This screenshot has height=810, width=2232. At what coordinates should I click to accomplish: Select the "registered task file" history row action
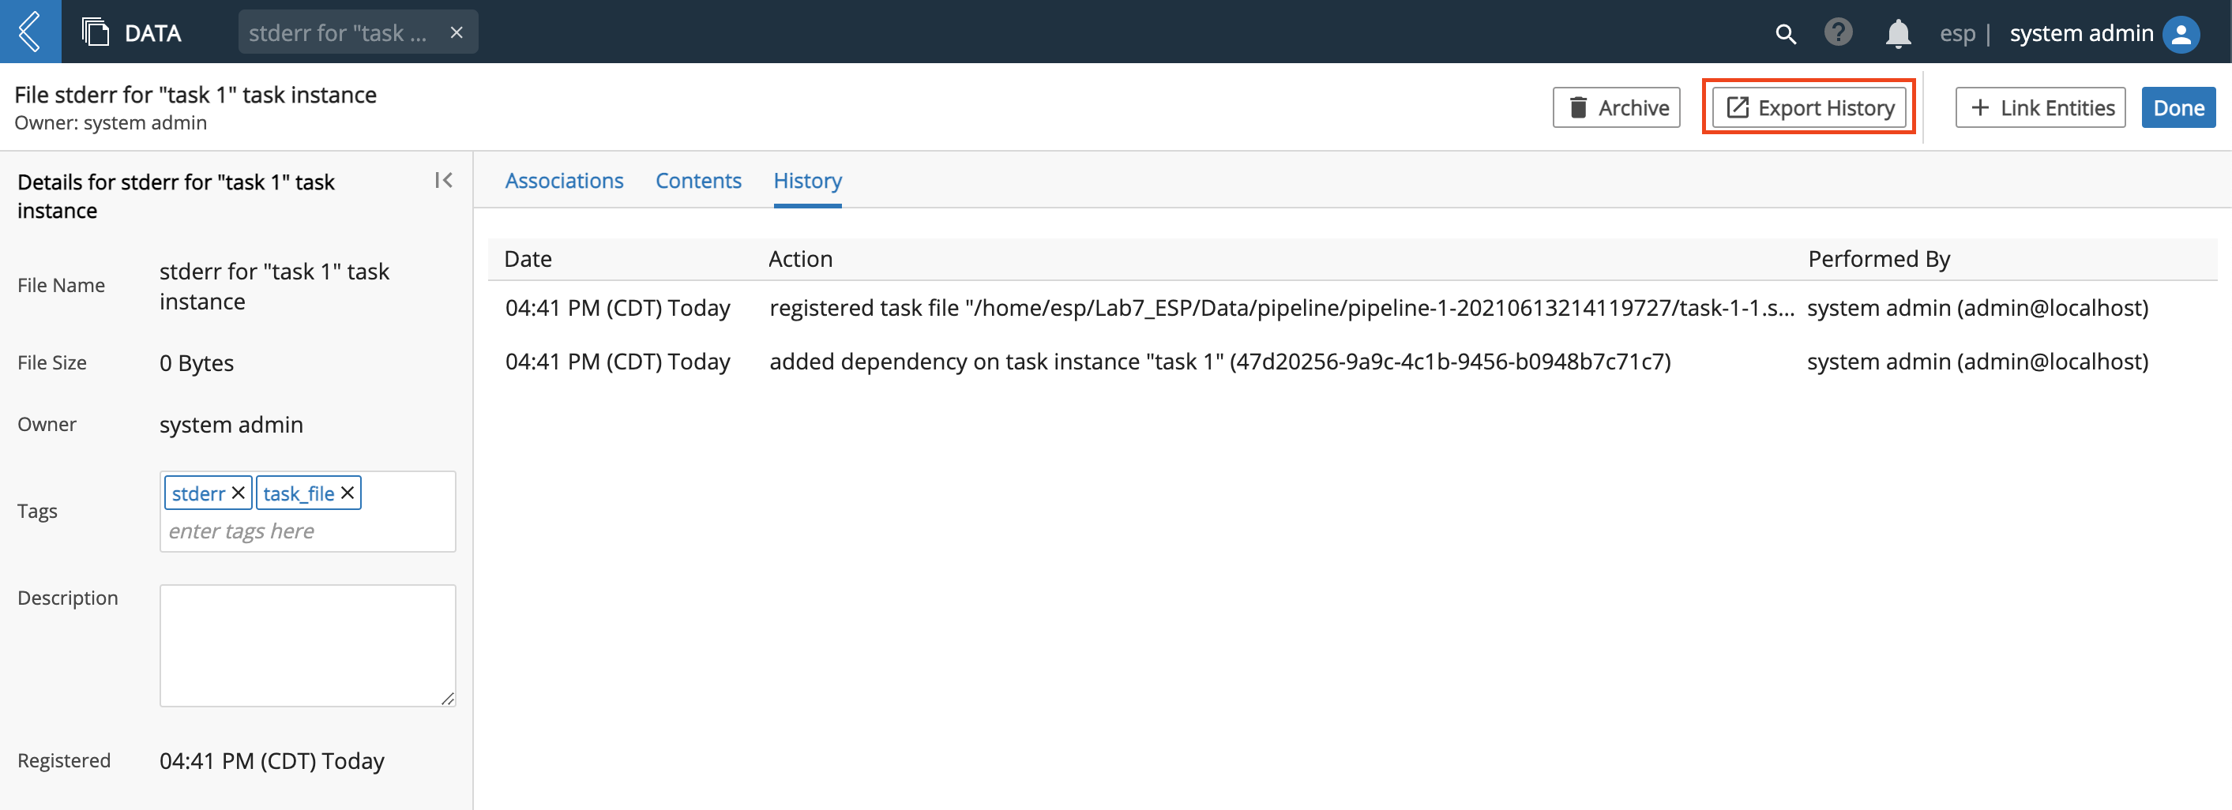click(x=1282, y=308)
